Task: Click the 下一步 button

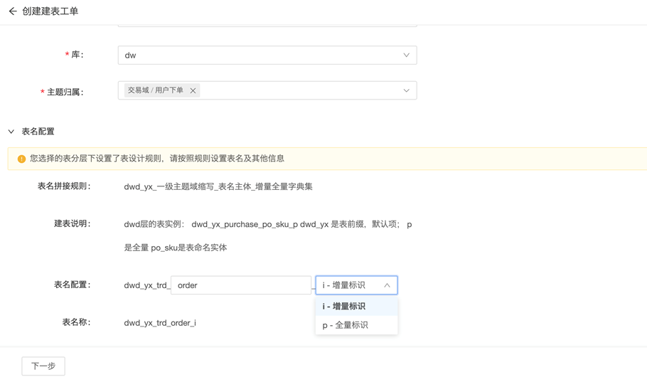Action: click(43, 366)
